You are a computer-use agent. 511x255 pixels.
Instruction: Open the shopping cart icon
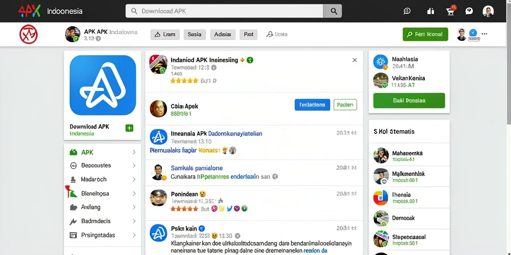450,11
